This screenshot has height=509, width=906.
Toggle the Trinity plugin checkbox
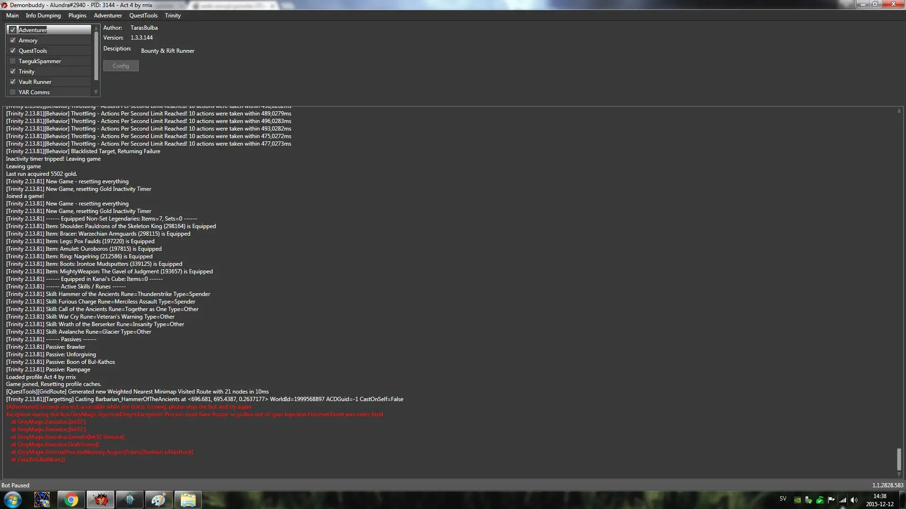coord(13,71)
